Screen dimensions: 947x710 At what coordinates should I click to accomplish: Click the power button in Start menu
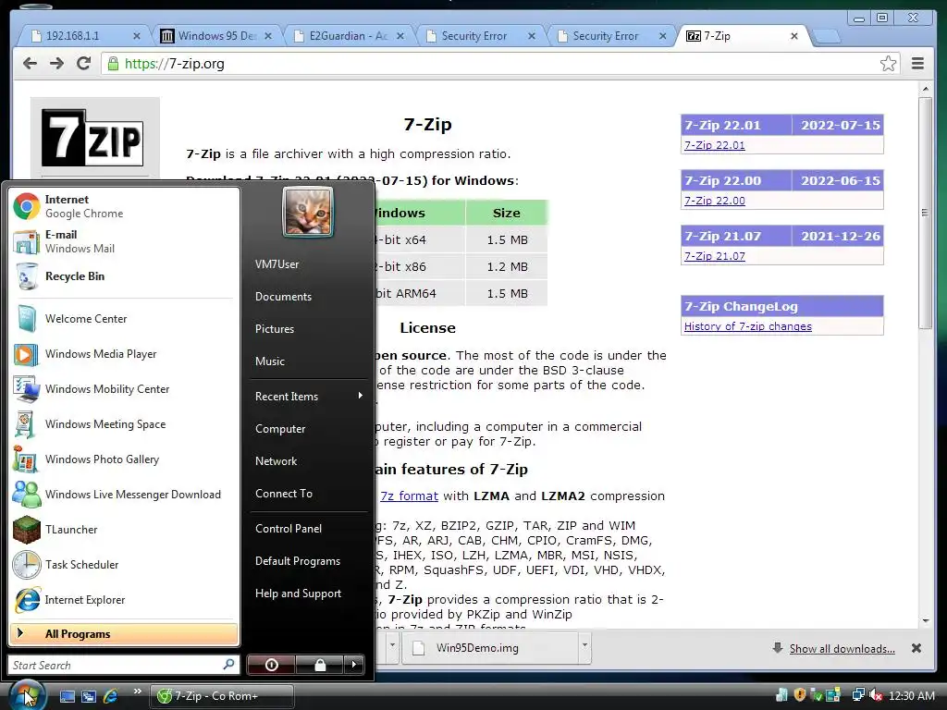pos(271,665)
